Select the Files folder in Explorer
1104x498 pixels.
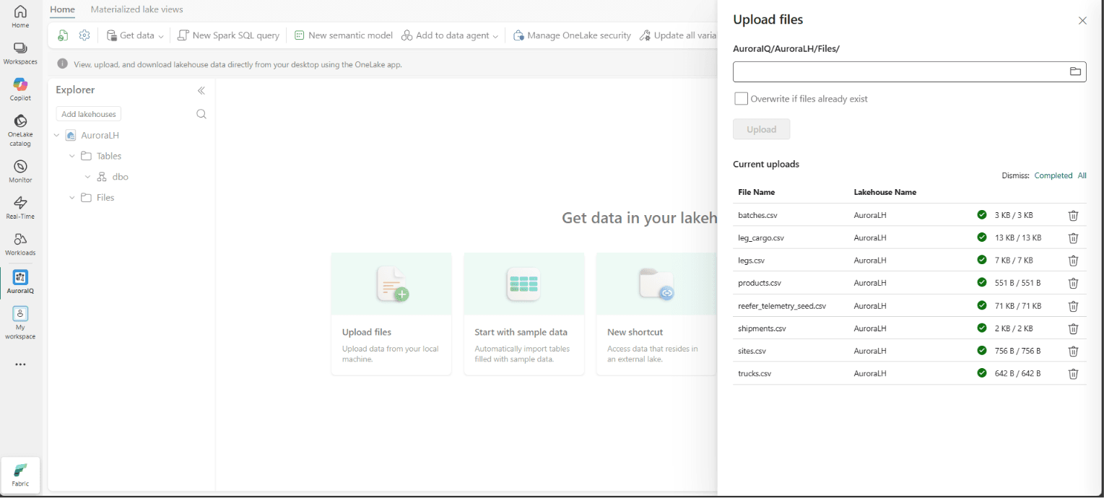[x=105, y=198]
